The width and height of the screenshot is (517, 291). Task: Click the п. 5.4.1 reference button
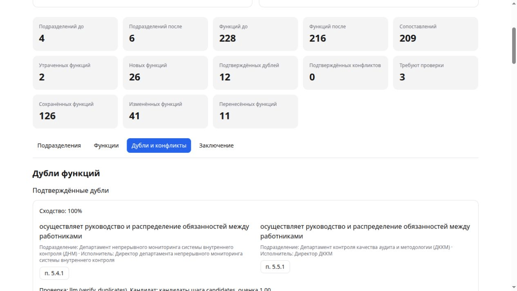point(54,273)
